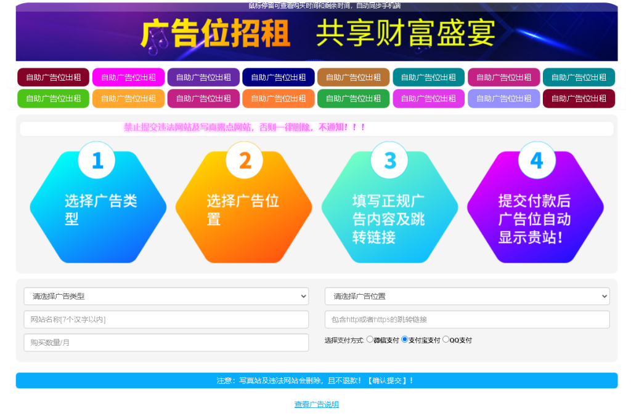This screenshot has height=419, width=631.
Task: Click the http/https jump link field
Action: 468,319
